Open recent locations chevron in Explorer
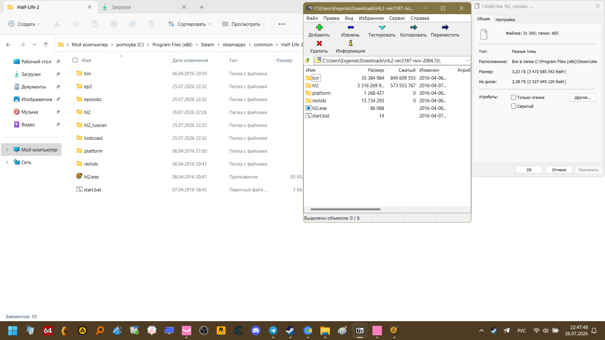 [x=35, y=44]
